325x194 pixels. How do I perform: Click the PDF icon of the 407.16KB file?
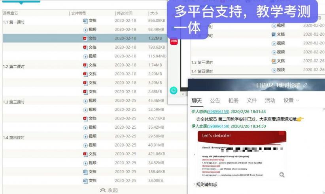click(85, 119)
